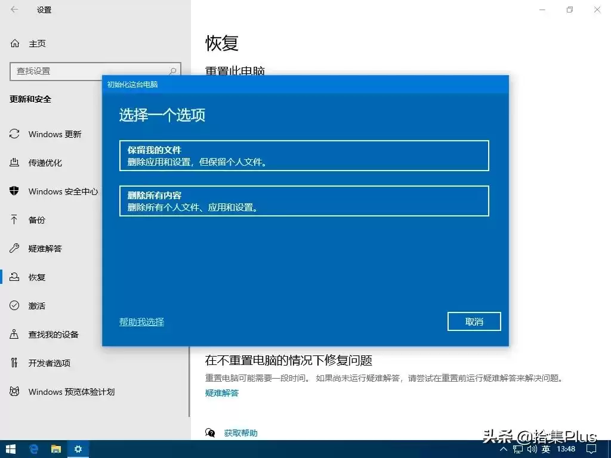Click the 获取帮助 chat bubble icon
The height and width of the screenshot is (458, 611).
pos(210,433)
